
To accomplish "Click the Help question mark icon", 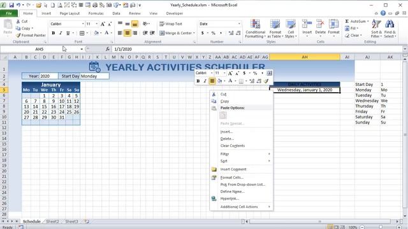I will tap(383, 13).
